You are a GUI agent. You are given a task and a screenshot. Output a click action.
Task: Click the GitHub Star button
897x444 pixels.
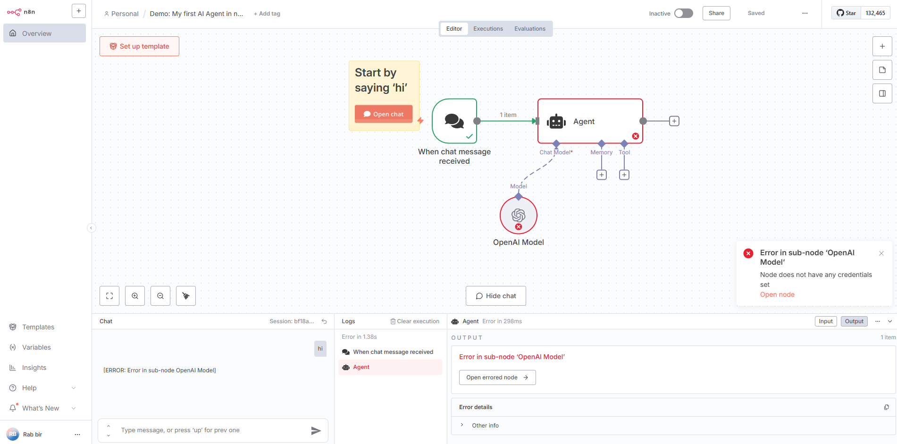tap(847, 13)
